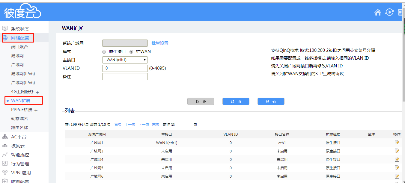
Task: Go to 上一页 previous page link
Action: point(130,125)
